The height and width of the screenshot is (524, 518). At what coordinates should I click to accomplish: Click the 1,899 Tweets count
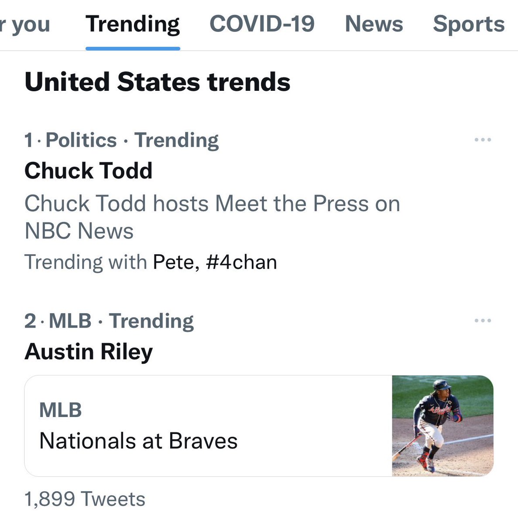click(85, 499)
